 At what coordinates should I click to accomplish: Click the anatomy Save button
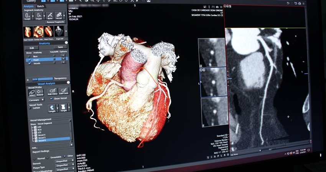click(x=60, y=47)
